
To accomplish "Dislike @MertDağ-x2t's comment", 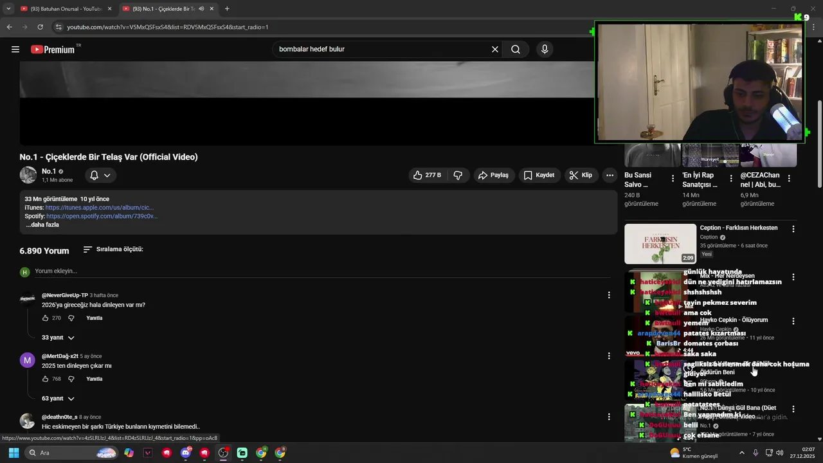I will 71,379.
